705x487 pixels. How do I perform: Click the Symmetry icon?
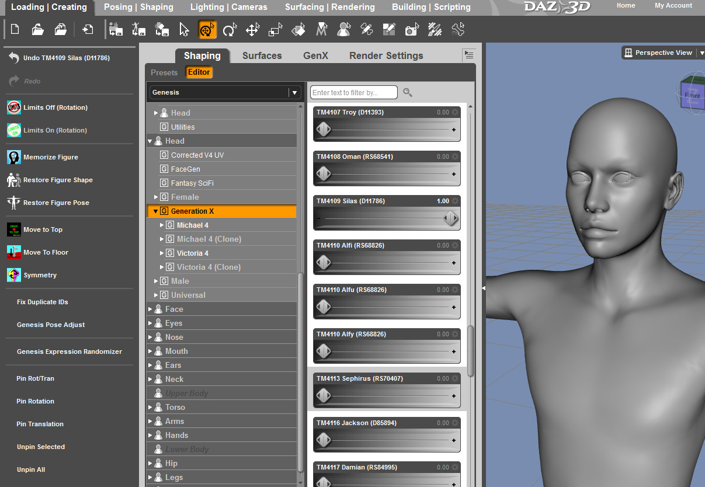tap(14, 275)
